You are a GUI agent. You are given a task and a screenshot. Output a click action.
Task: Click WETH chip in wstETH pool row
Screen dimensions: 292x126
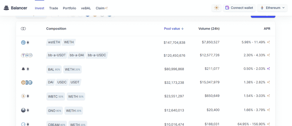(69, 42)
